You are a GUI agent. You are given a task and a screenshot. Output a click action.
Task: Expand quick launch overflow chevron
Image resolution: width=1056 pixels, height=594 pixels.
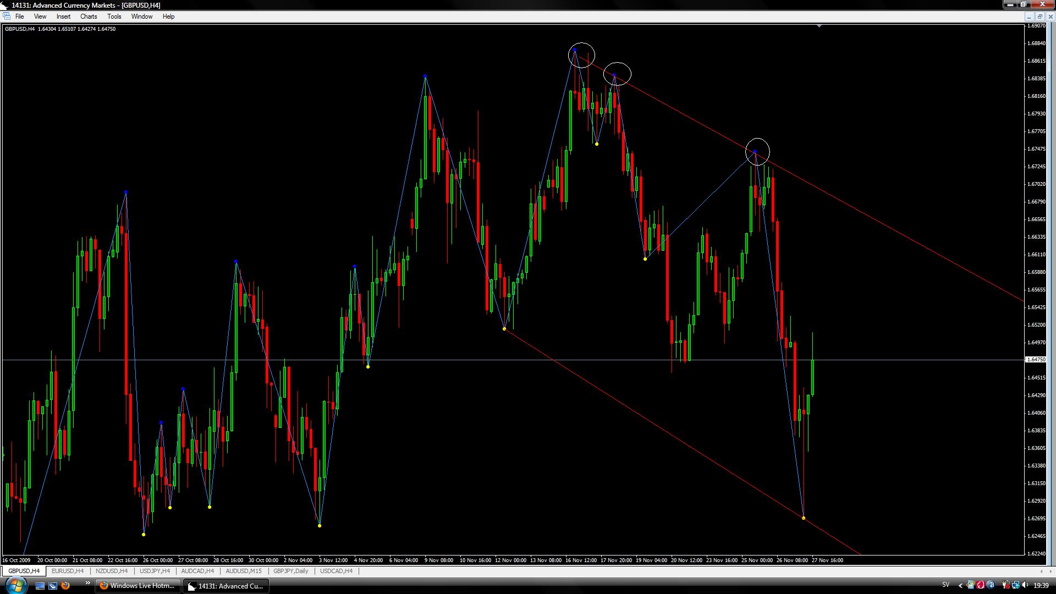coord(87,583)
